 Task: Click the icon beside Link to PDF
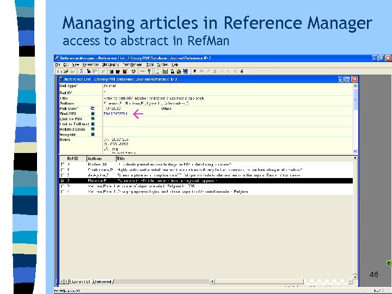pos(93,119)
